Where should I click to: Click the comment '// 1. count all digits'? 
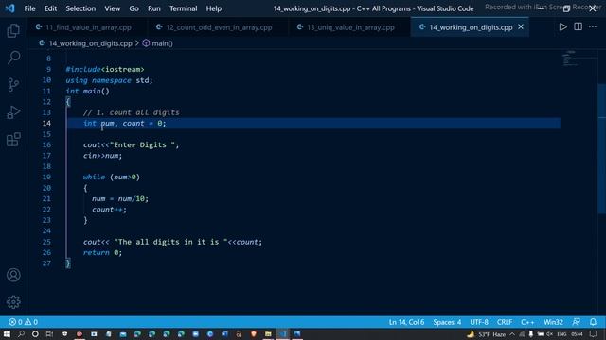pyautogui.click(x=131, y=112)
